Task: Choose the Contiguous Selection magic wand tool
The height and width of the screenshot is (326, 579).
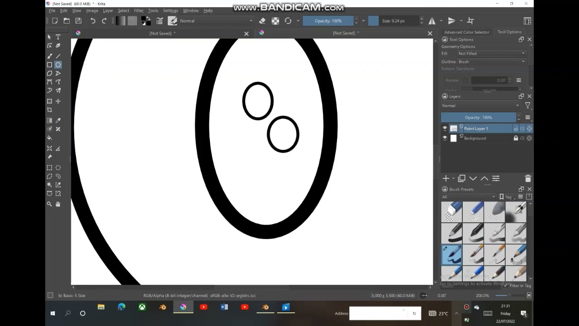Action: click(49, 185)
